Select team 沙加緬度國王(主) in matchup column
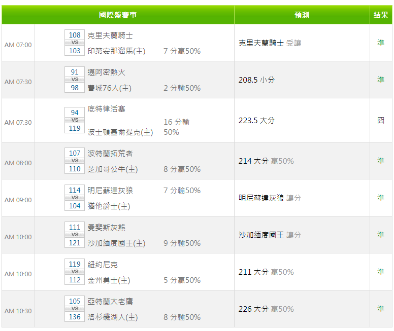Image resolution: width=394 pixels, height=331 pixels. point(116,243)
